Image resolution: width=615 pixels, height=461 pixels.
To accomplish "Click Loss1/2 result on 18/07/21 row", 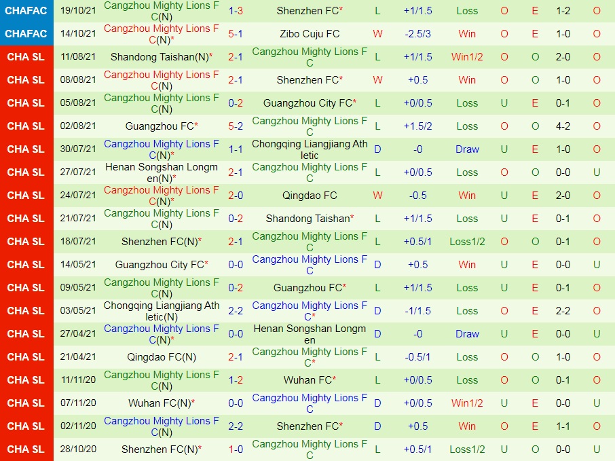I will pyautogui.click(x=467, y=242).
